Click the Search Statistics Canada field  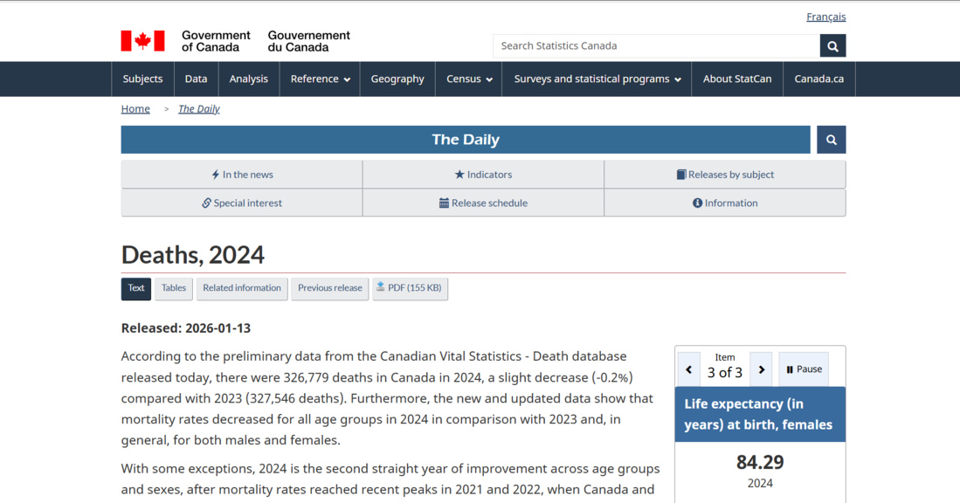click(x=655, y=46)
